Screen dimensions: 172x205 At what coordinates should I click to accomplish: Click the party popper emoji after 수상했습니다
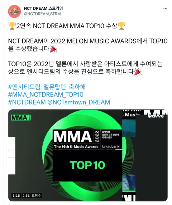[x=53, y=49]
